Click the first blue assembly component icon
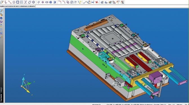Viewport: 189px width, 105px height. point(102,2)
